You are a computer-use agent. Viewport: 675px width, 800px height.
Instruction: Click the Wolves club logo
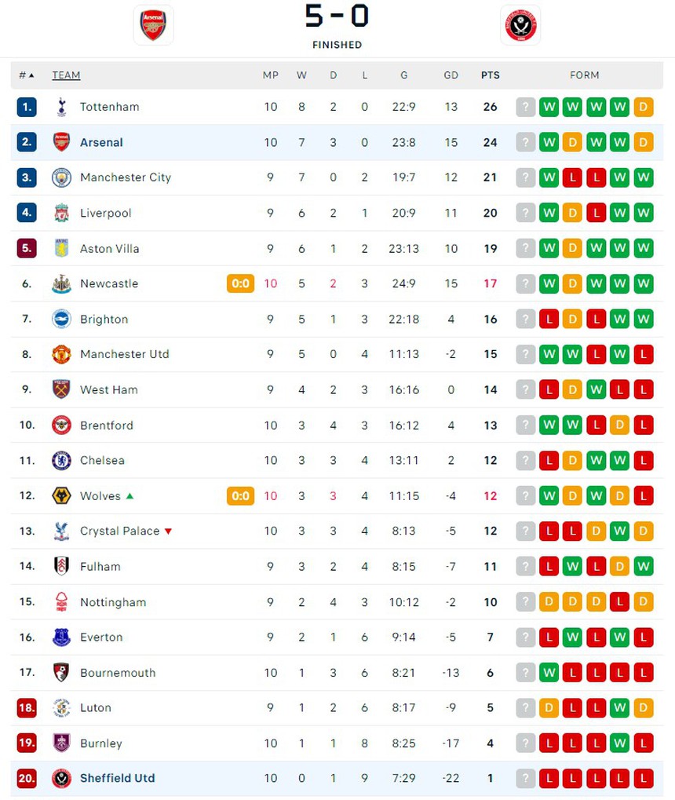[x=61, y=496]
